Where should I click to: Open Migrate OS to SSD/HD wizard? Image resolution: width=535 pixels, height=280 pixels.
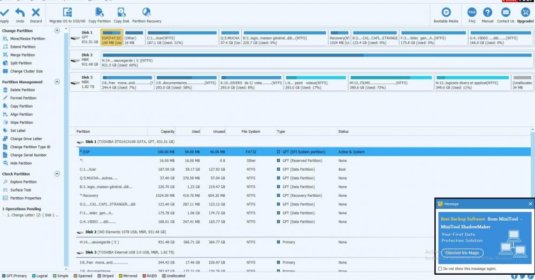click(67, 13)
